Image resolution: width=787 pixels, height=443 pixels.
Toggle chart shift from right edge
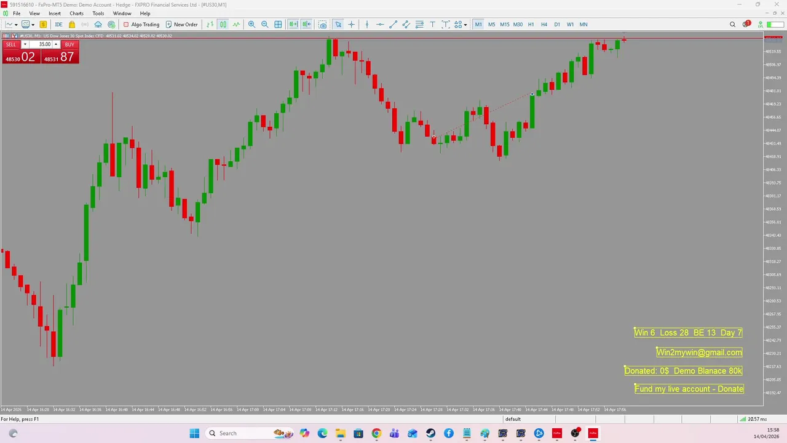point(306,25)
